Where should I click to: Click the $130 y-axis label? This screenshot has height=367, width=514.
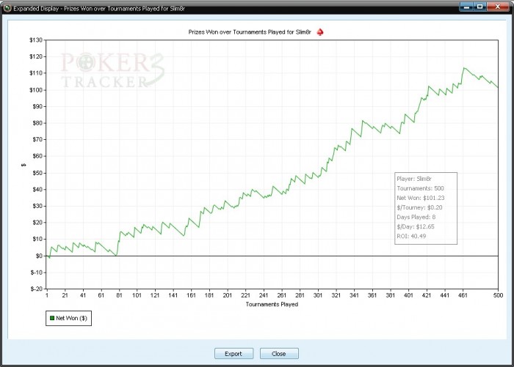36,40
